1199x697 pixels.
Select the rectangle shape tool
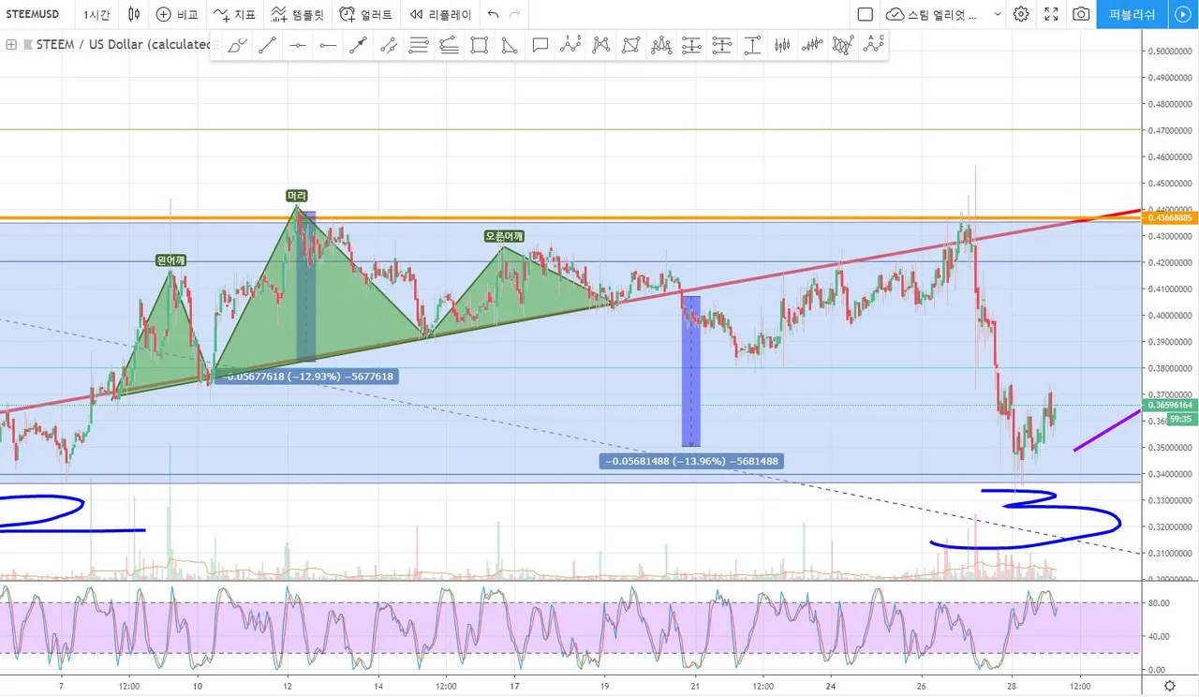pyautogui.click(x=479, y=45)
